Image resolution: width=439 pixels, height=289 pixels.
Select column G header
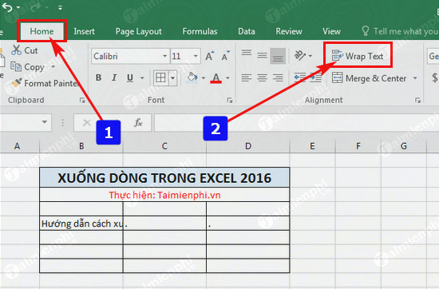point(403,146)
